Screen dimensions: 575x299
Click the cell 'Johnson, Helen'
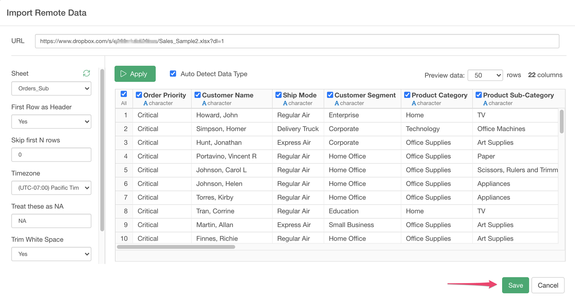[232, 184]
